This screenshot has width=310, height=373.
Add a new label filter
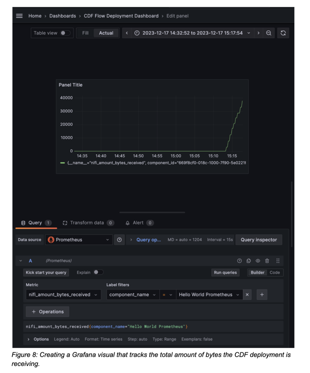point(262,294)
